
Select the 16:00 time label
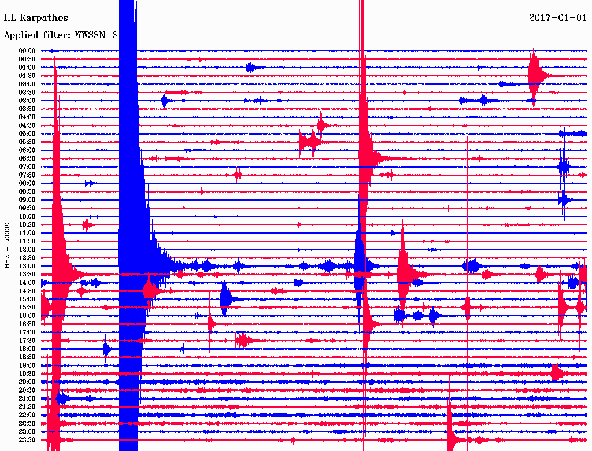click(x=27, y=316)
